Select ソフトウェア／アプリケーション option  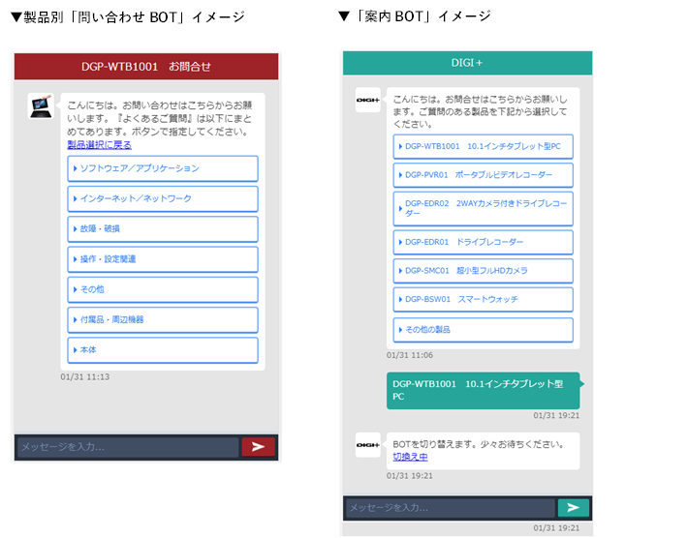coord(163,168)
